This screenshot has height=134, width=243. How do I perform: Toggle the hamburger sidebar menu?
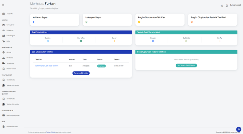point(3,5)
